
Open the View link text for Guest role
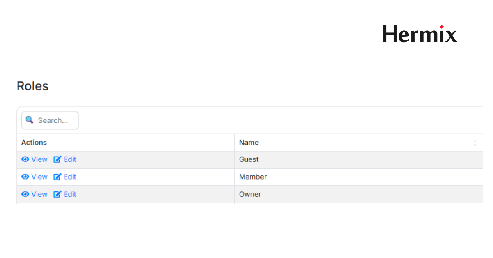pyautogui.click(x=39, y=159)
